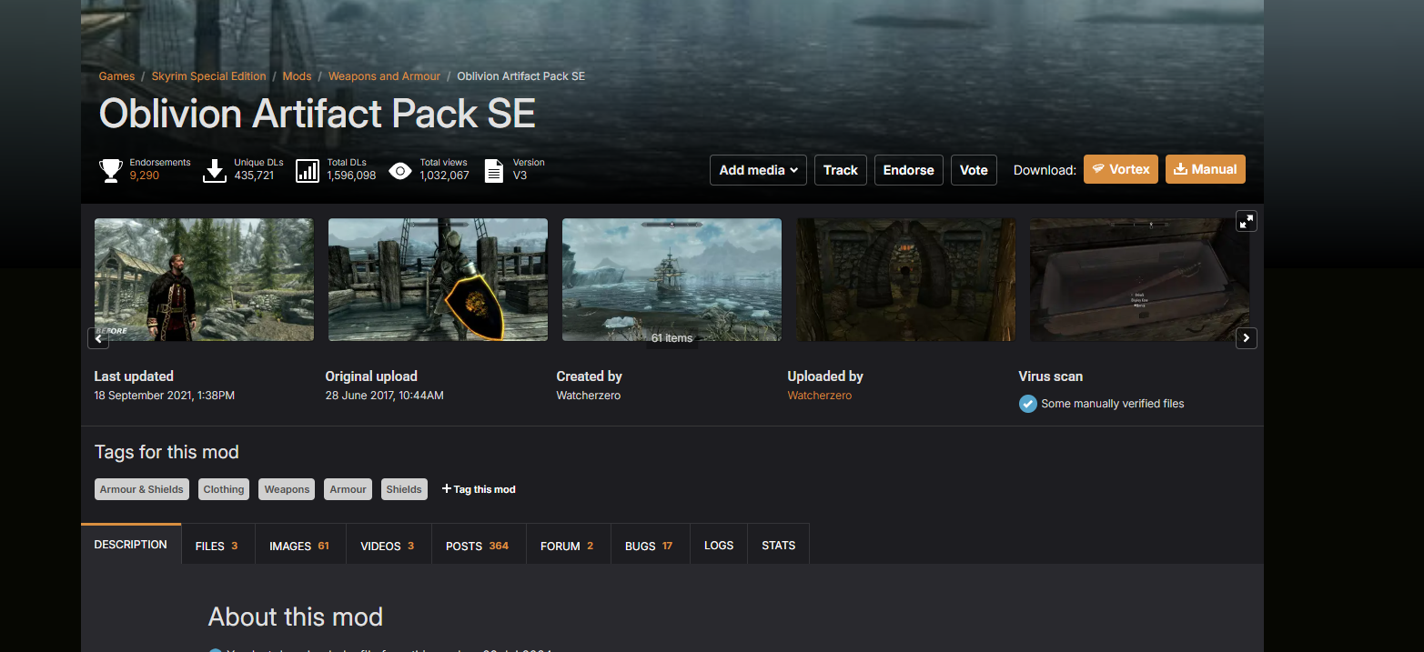This screenshot has width=1424, height=652.
Task: Switch to the Stats tab
Action: coord(779,546)
